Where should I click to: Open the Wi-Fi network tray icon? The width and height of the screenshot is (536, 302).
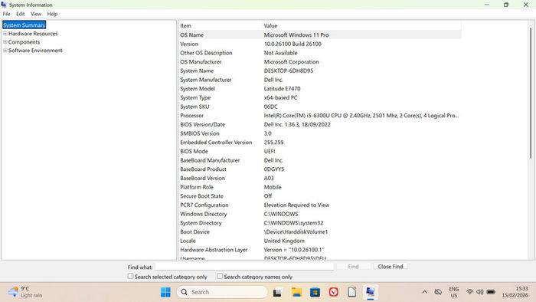pos(469,292)
